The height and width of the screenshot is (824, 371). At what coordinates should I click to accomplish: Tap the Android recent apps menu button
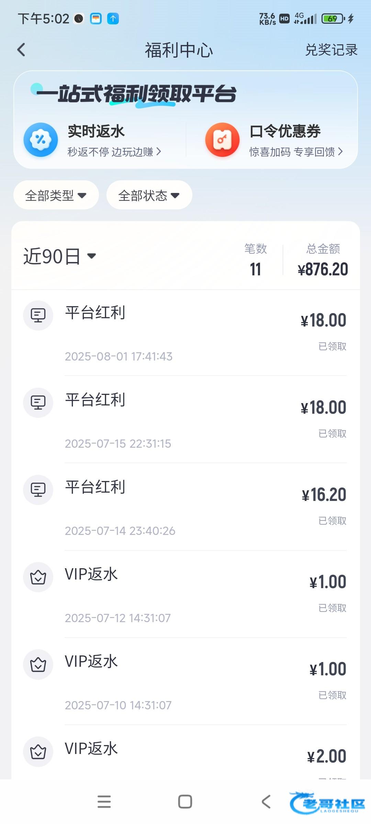104,802
